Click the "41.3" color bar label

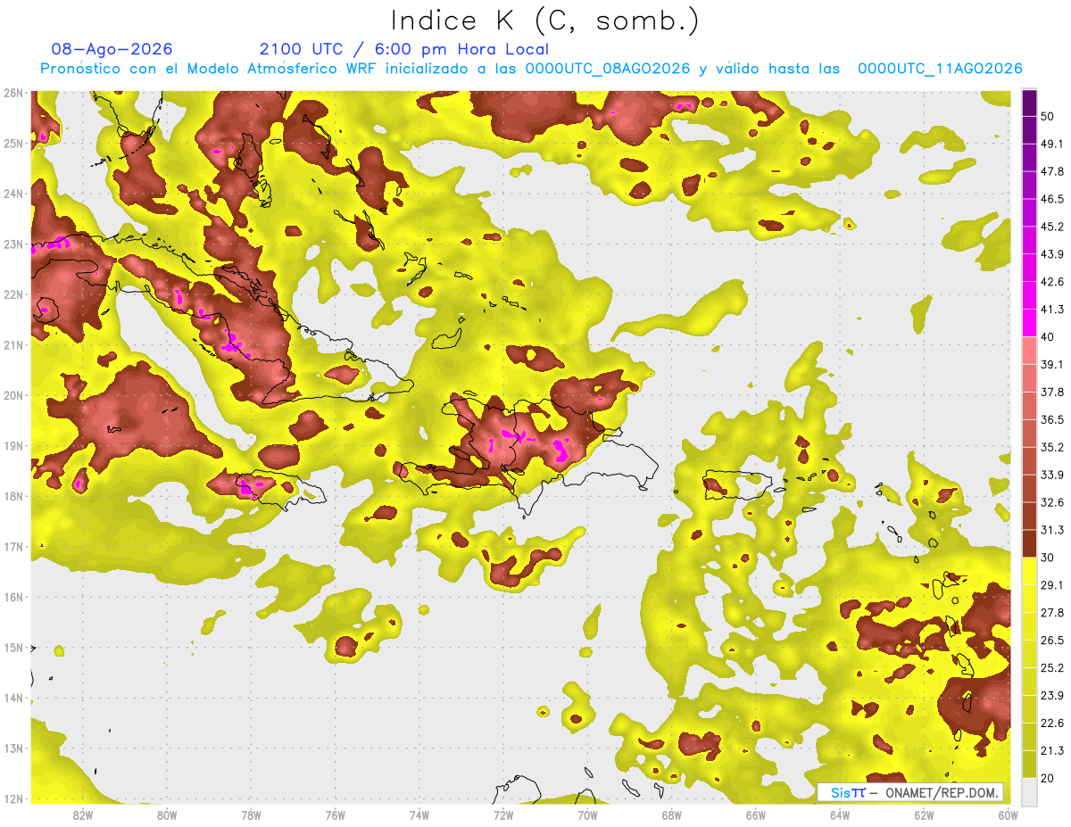tap(1052, 310)
